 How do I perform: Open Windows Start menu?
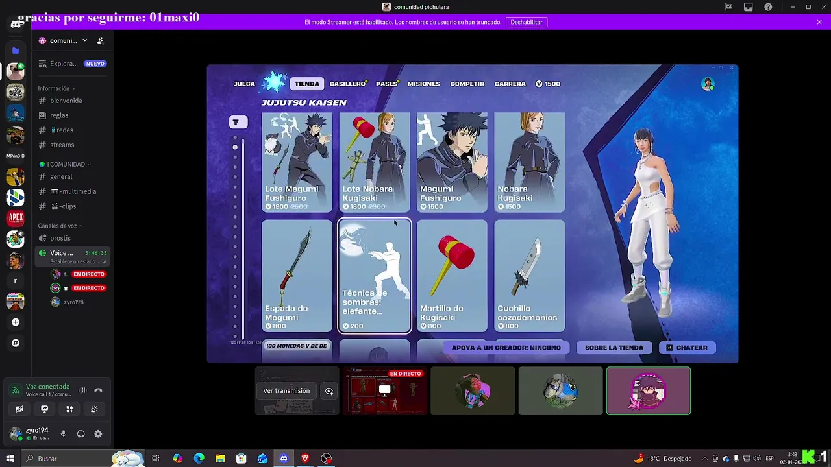pyautogui.click(x=10, y=459)
